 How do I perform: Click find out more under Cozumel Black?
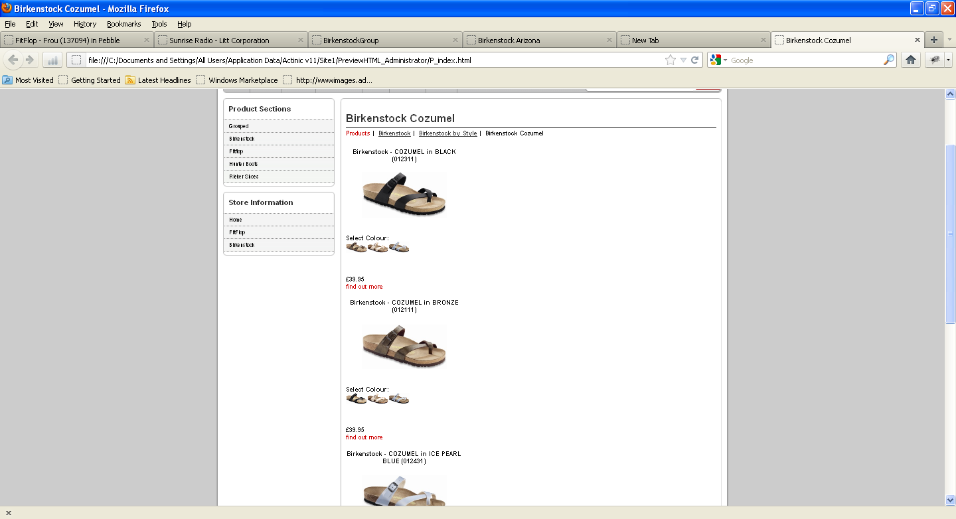point(364,287)
